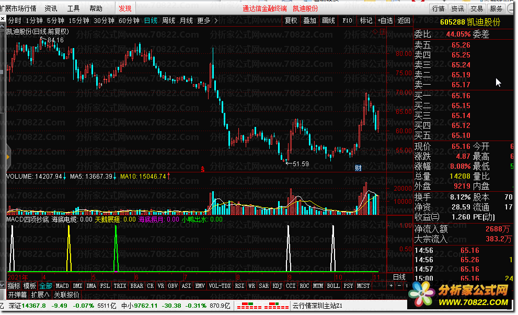Select the 1分钟 period
This screenshot has width=518, height=315.
(x=34, y=20)
